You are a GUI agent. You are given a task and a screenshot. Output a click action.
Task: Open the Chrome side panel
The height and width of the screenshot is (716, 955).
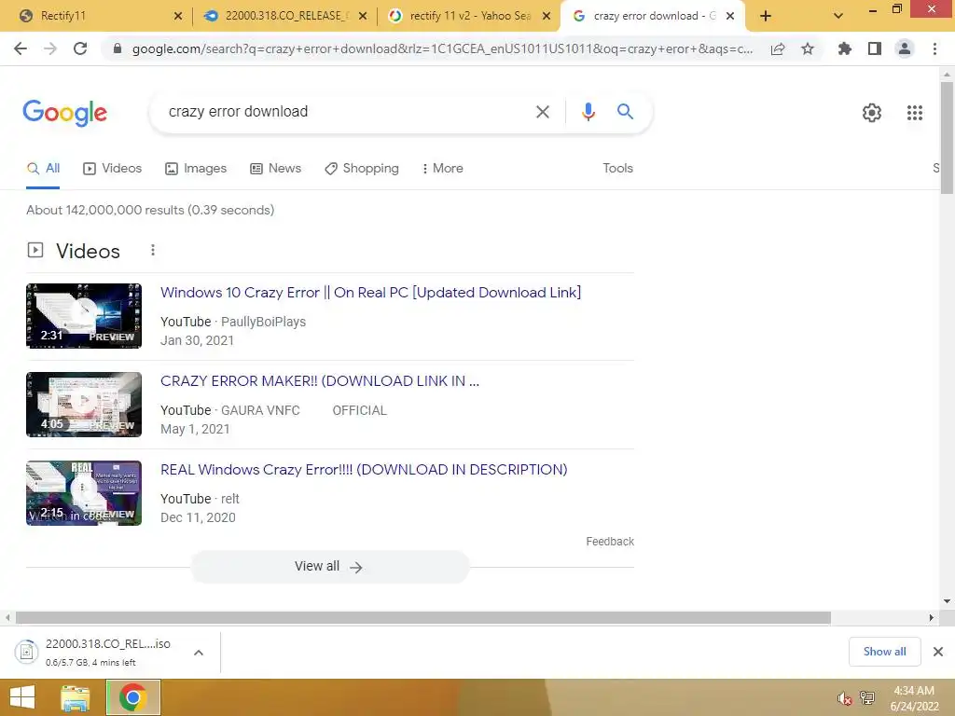(x=875, y=48)
